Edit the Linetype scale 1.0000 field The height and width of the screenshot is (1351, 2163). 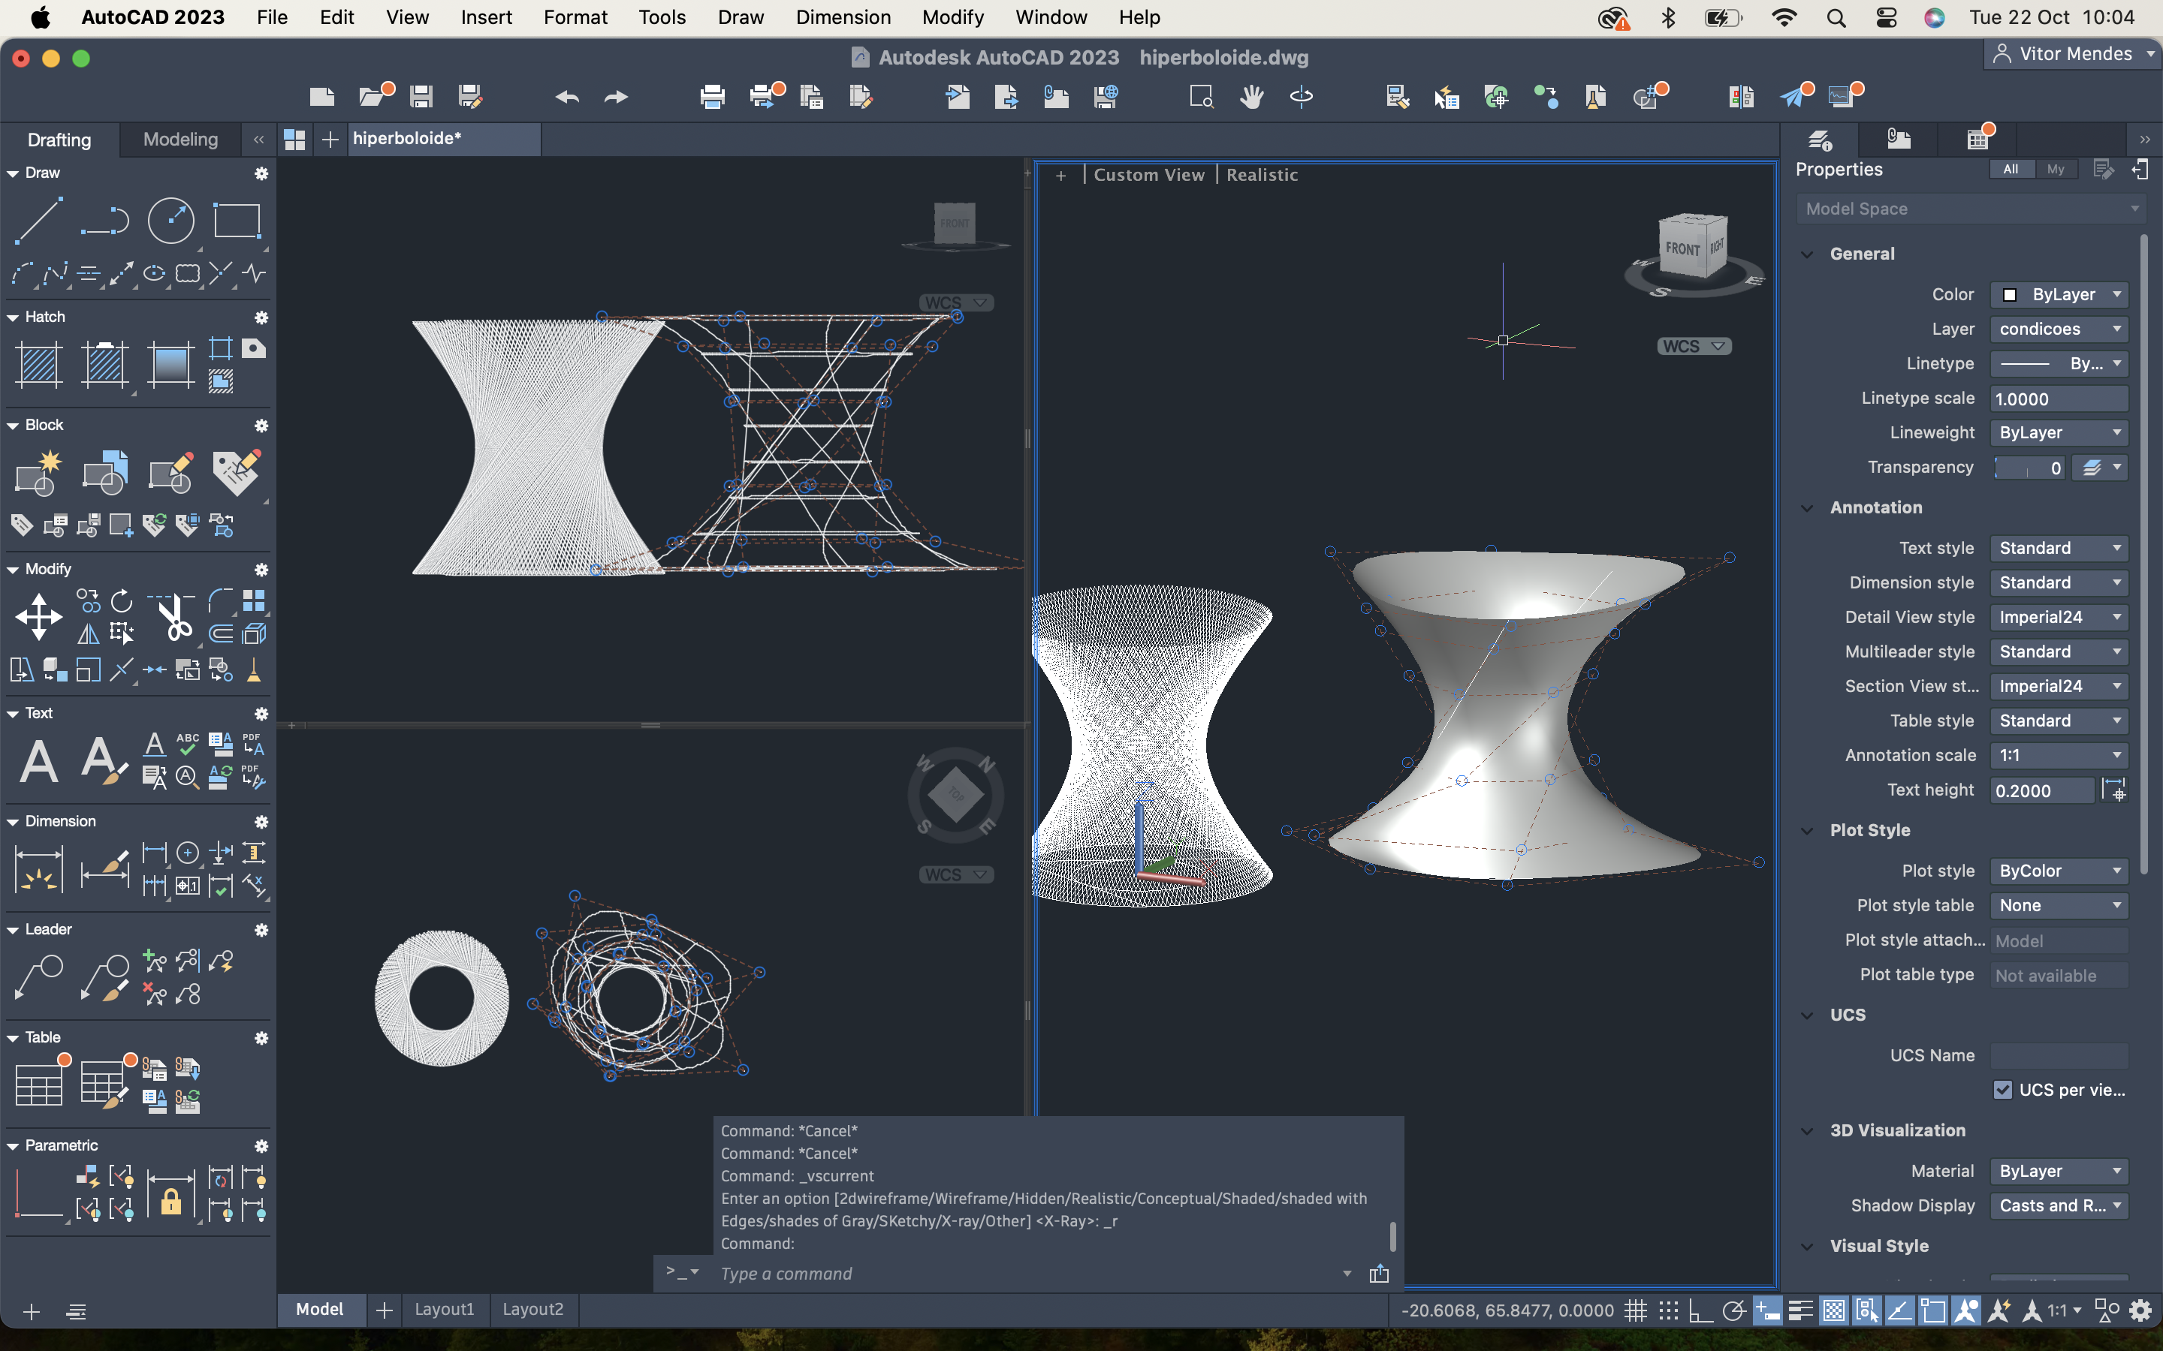click(2059, 399)
